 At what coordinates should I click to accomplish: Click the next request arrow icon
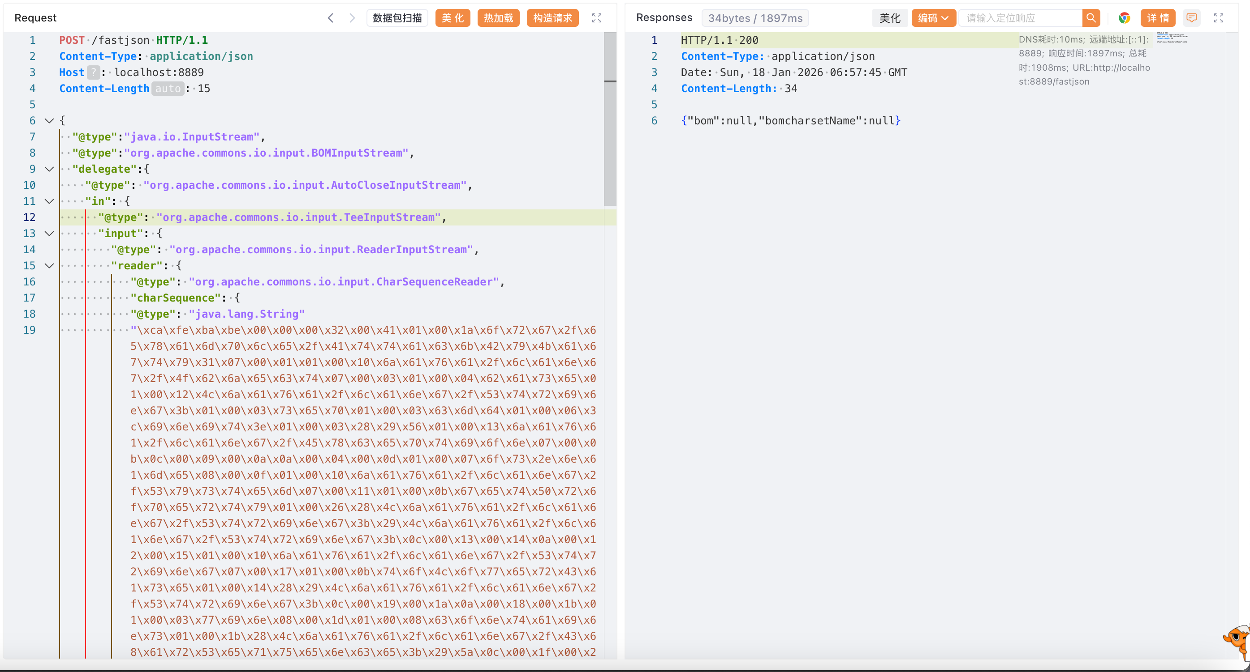pos(352,18)
